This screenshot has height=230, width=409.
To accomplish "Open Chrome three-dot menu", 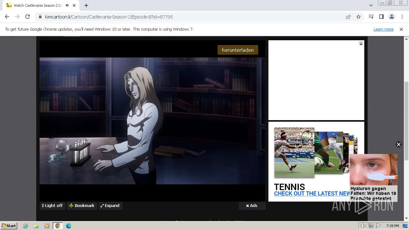I will click(402, 17).
